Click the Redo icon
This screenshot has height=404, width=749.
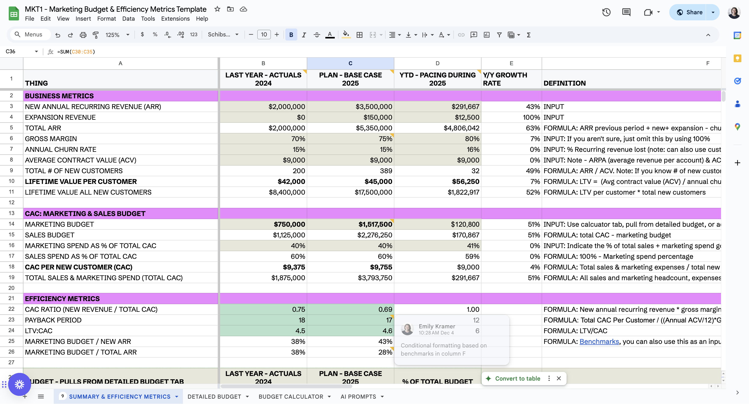(x=70, y=35)
